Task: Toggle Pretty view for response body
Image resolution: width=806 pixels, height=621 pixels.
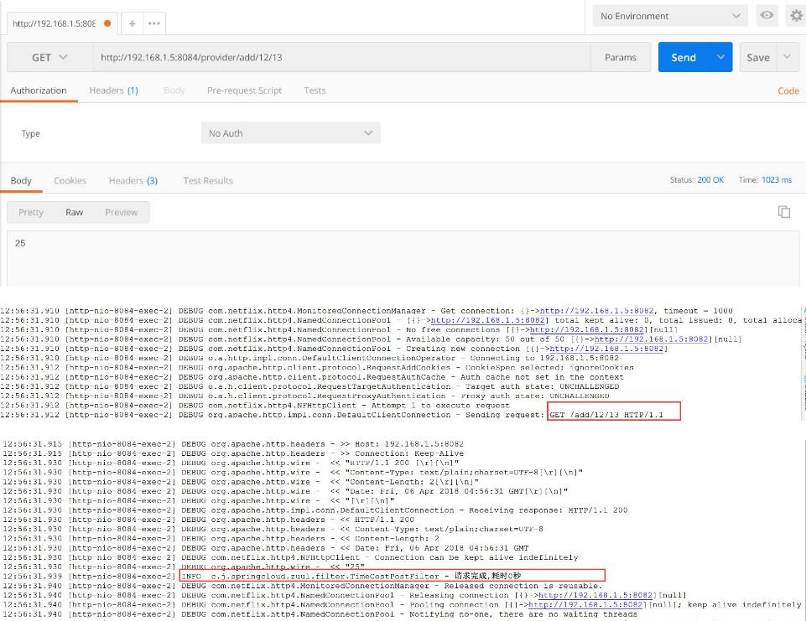Action: pos(31,212)
